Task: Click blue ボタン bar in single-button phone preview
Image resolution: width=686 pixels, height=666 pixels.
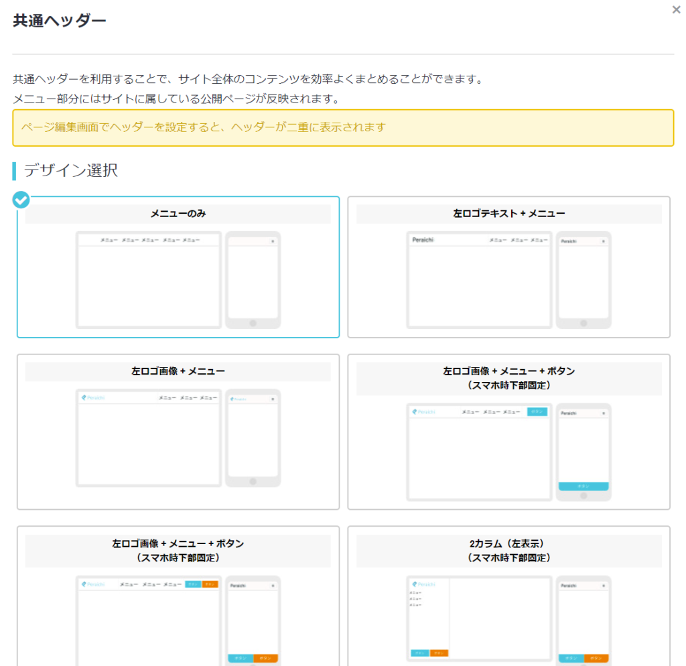Action: point(584,486)
